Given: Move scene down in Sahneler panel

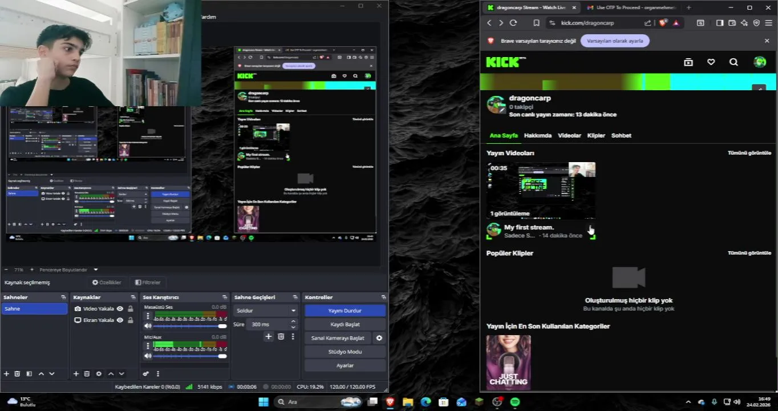Looking at the screenshot, I should click(52, 374).
